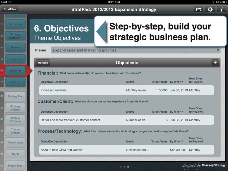
Task: Open Strategy $/Month report
Action: tap(15, 108)
